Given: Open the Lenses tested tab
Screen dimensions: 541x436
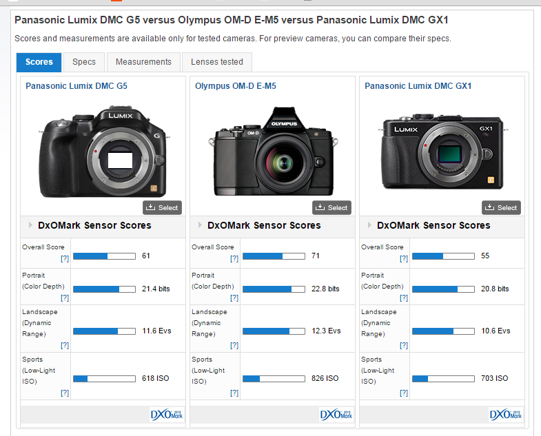Looking at the screenshot, I should pos(216,62).
